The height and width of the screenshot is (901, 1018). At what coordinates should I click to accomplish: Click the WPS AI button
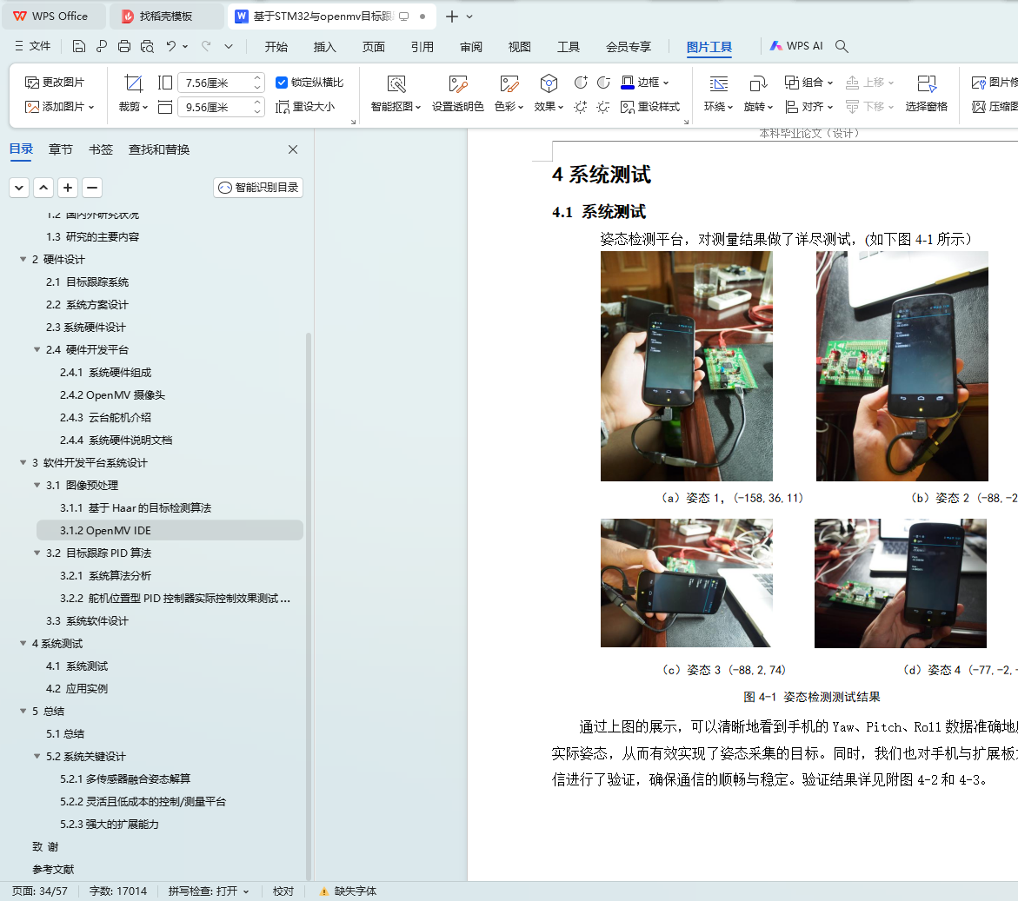796,46
